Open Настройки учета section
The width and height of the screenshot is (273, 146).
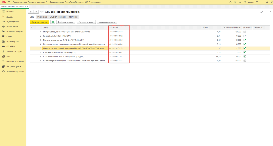(14, 66)
